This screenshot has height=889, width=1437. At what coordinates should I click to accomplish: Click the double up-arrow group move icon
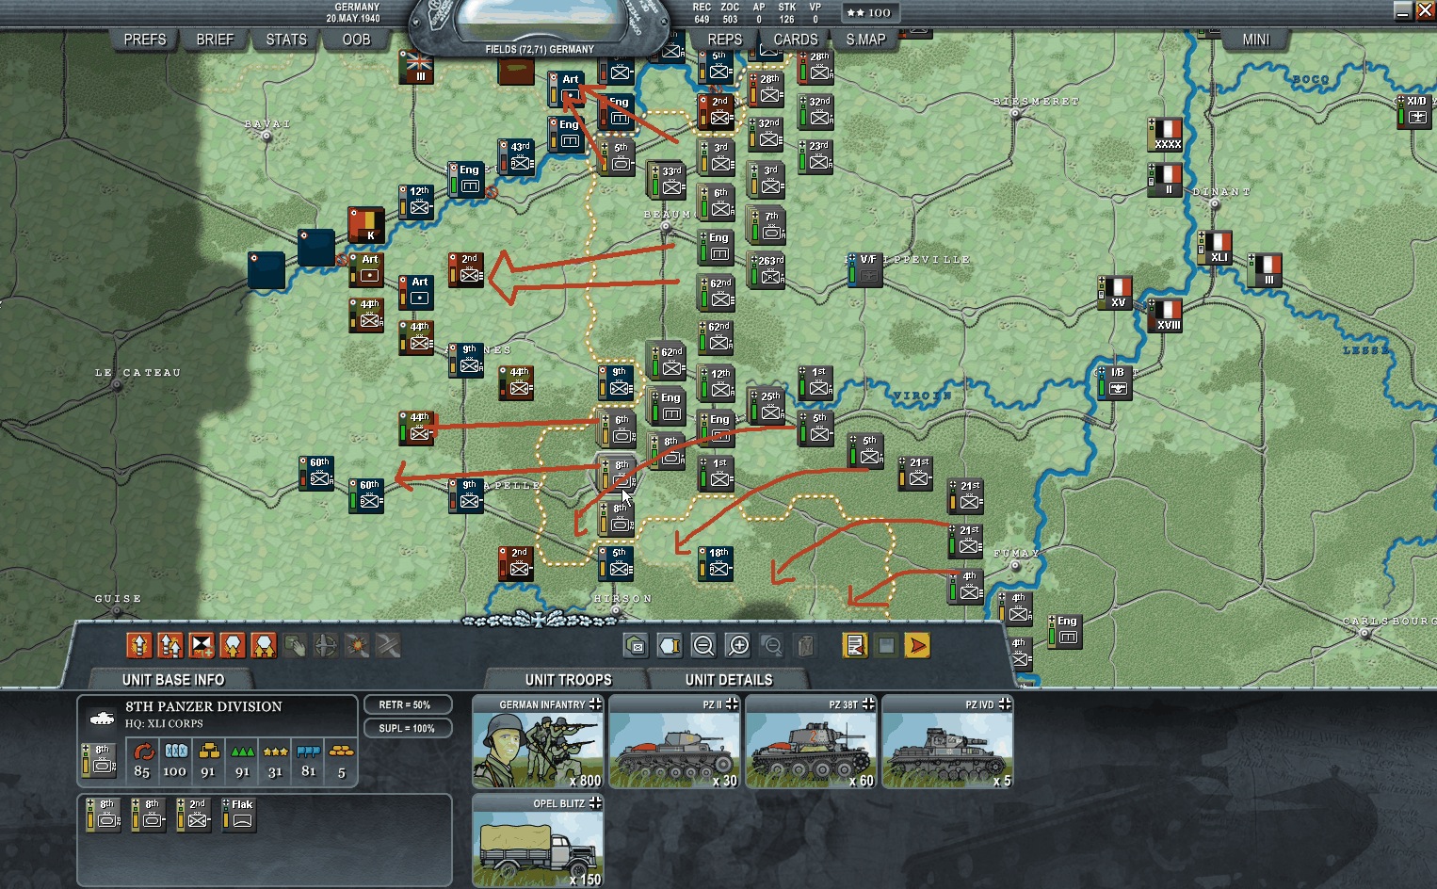[170, 645]
